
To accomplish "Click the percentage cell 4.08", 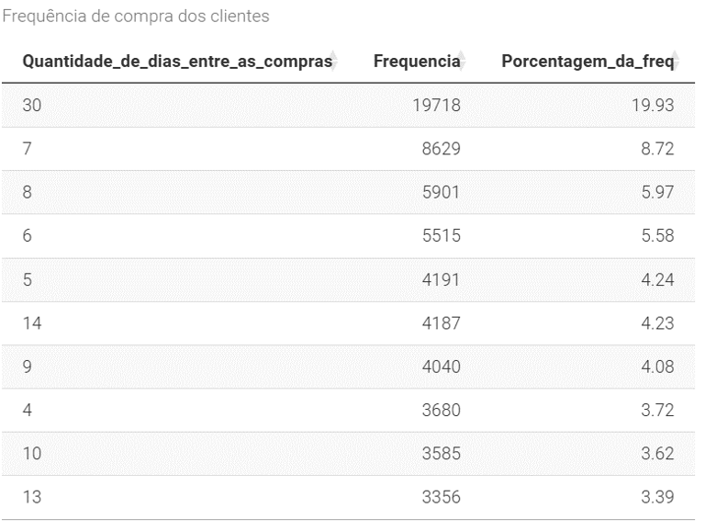I will tap(657, 367).
